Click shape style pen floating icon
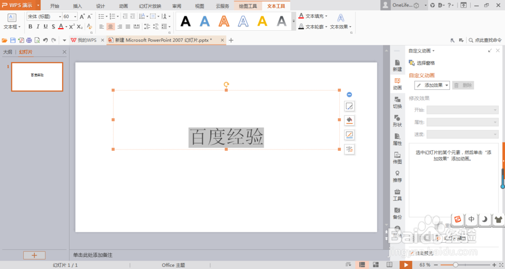Viewport: 505px width, 269px height. 349,106
